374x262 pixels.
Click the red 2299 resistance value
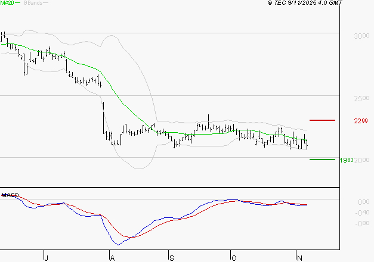361,121
